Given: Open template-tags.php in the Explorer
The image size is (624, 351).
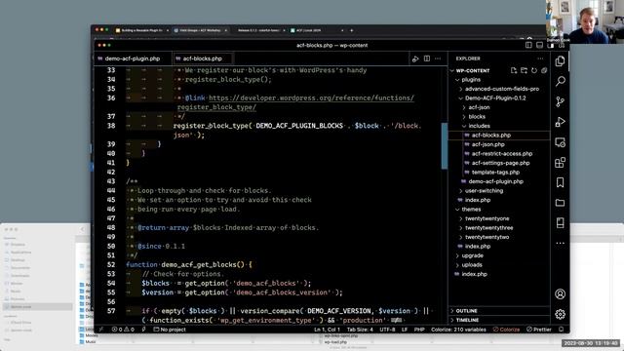Looking at the screenshot, I should tap(495, 173).
